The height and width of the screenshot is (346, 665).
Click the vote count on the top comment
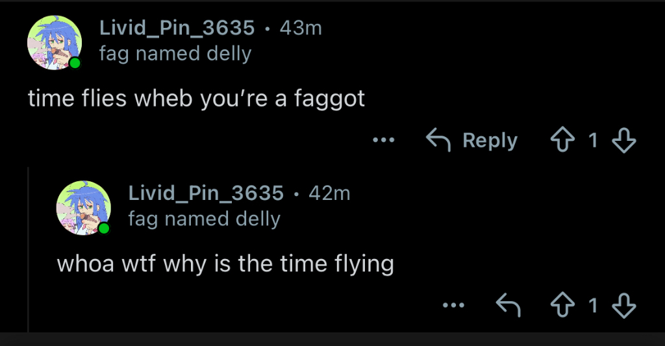593,140
